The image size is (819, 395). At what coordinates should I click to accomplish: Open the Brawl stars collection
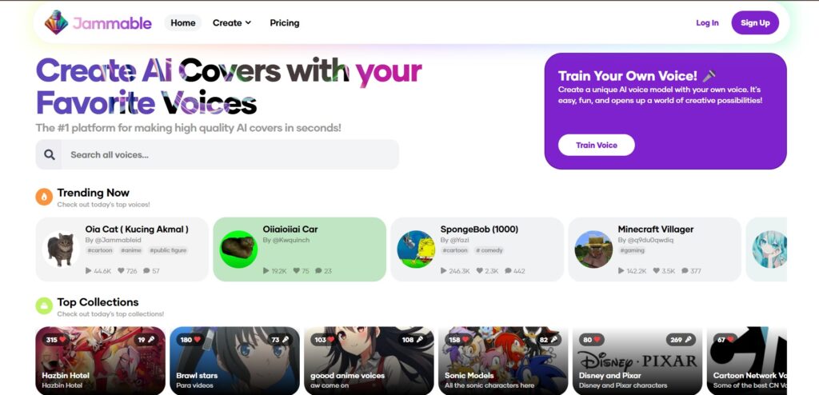234,361
